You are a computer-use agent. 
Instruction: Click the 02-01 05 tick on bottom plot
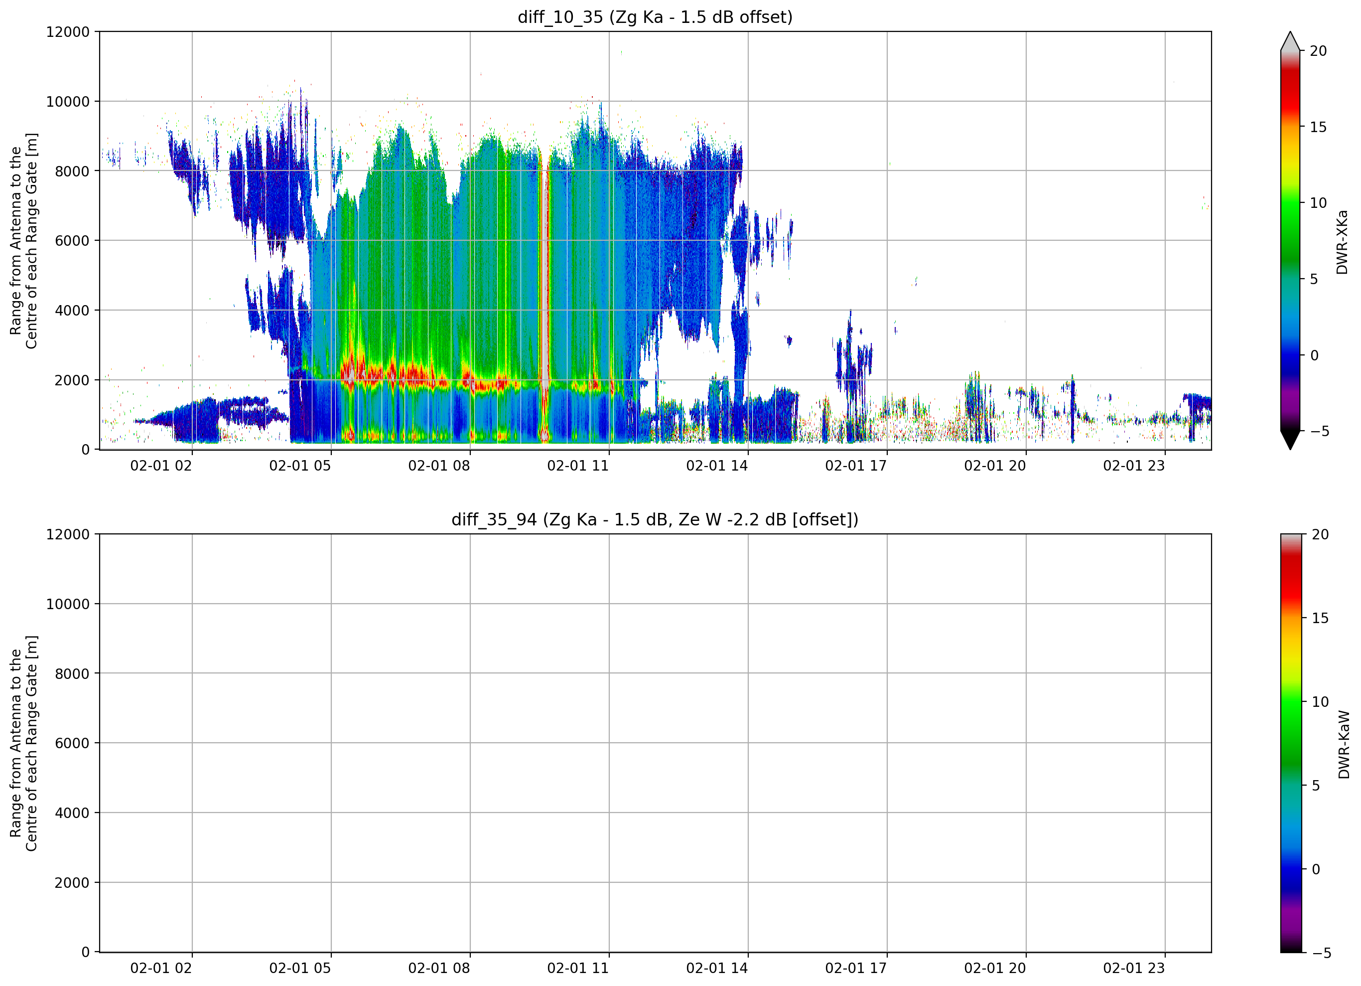(x=299, y=968)
